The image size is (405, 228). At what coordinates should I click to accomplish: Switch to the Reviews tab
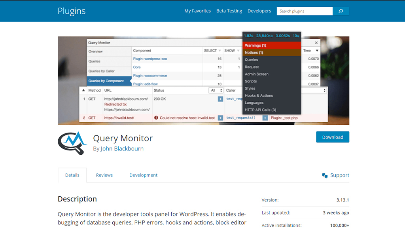point(104,175)
